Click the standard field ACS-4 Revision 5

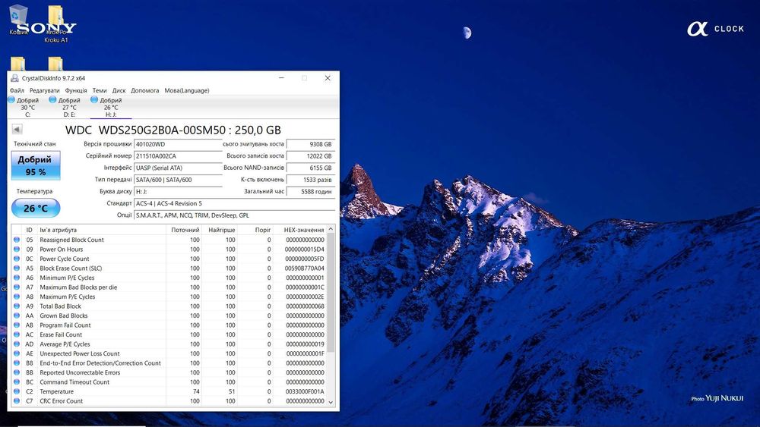235,203
